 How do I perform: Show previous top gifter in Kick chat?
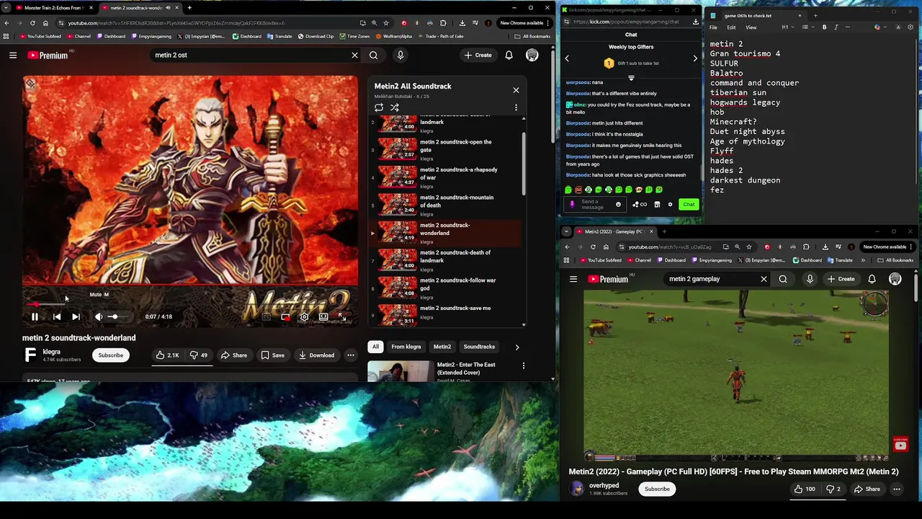tap(567, 58)
